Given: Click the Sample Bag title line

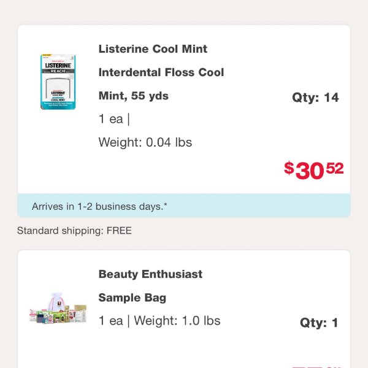Looking at the screenshot, I should [132, 297].
